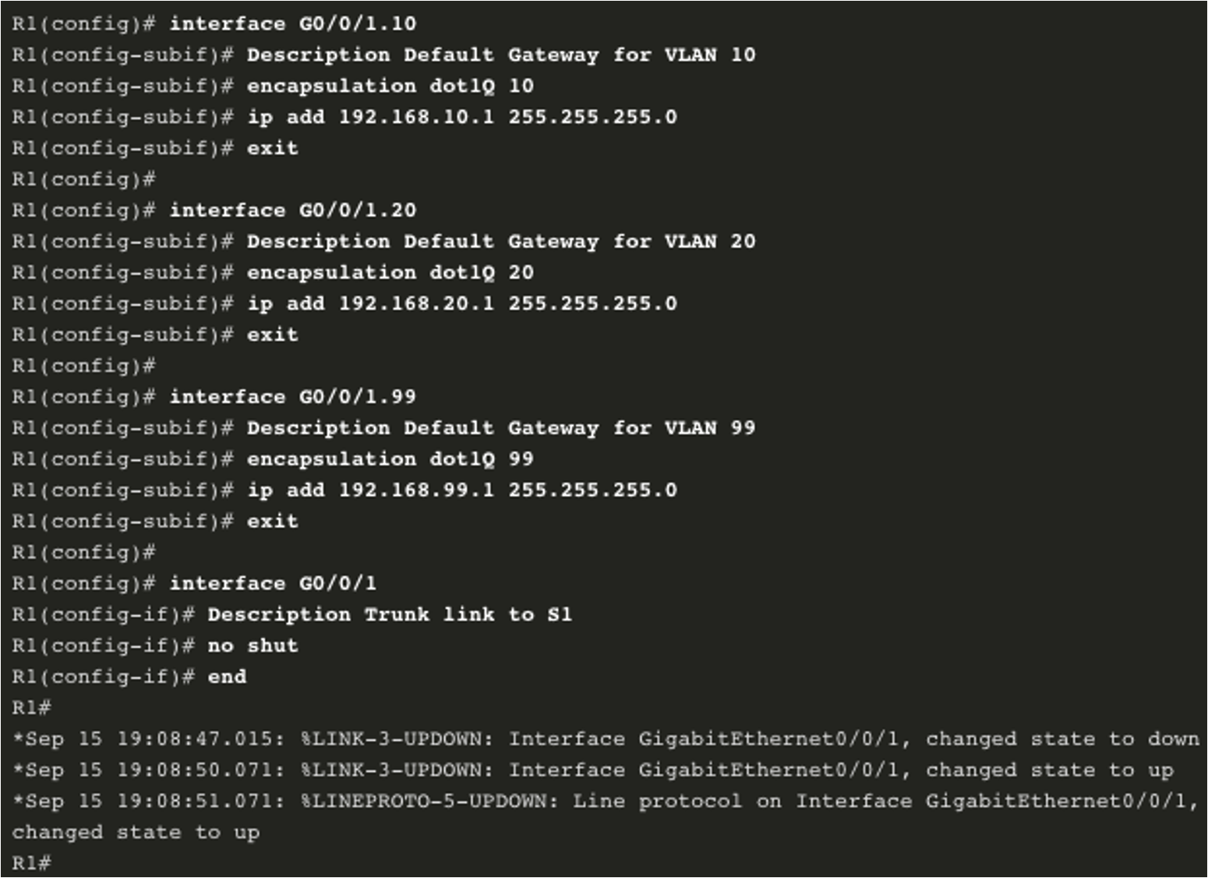The width and height of the screenshot is (1208, 878).
Task: Click the IP address 192.168.10.1
Action: point(417,117)
